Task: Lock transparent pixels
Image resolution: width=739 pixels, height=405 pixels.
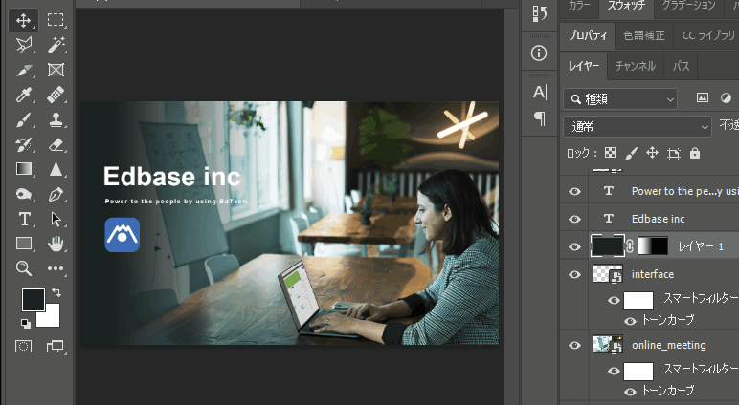Action: pos(611,153)
